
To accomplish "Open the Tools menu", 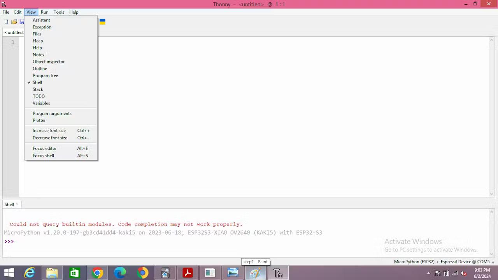I will (59, 12).
